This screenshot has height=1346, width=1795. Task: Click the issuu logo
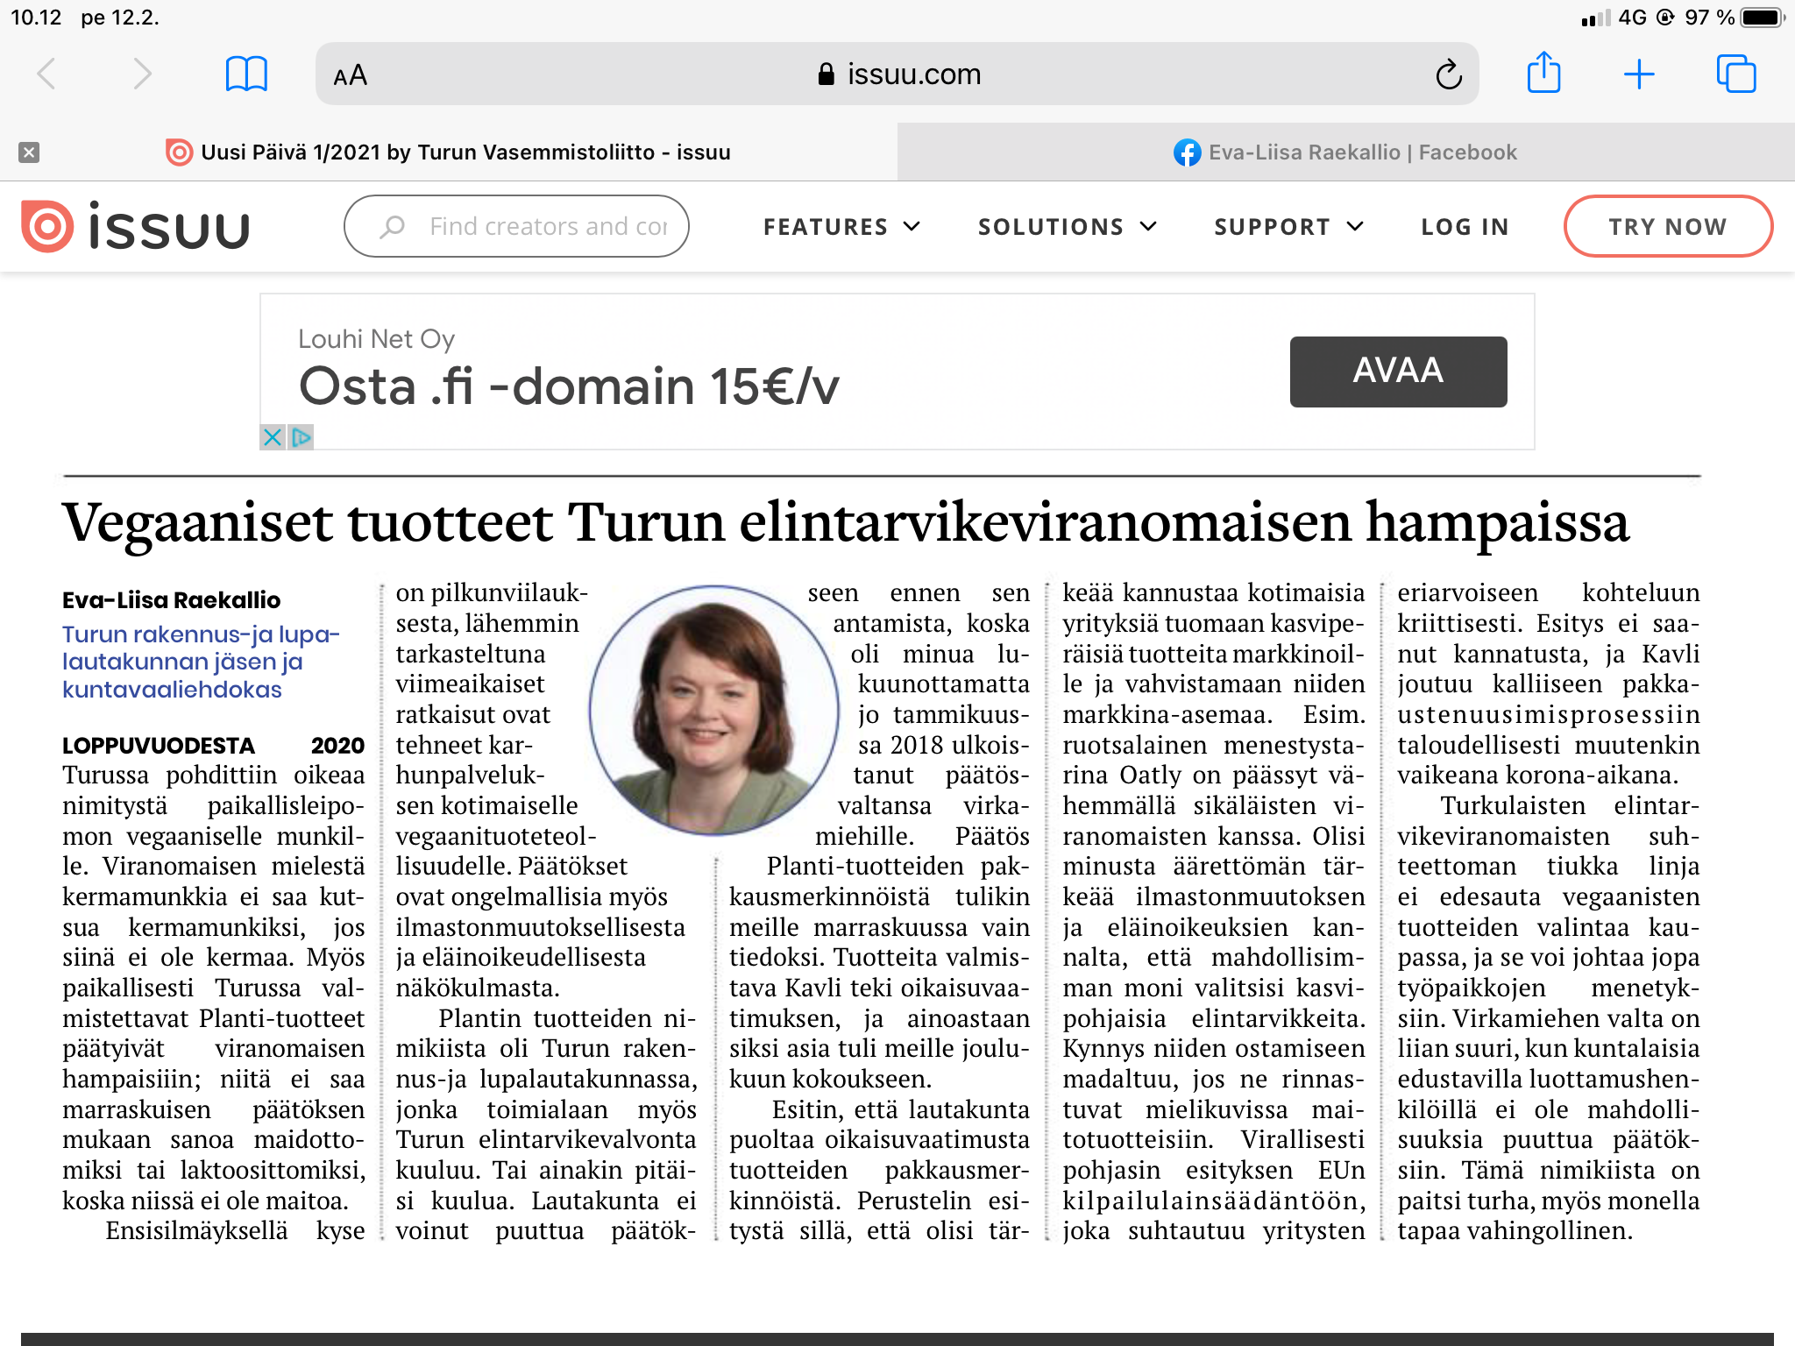[136, 227]
